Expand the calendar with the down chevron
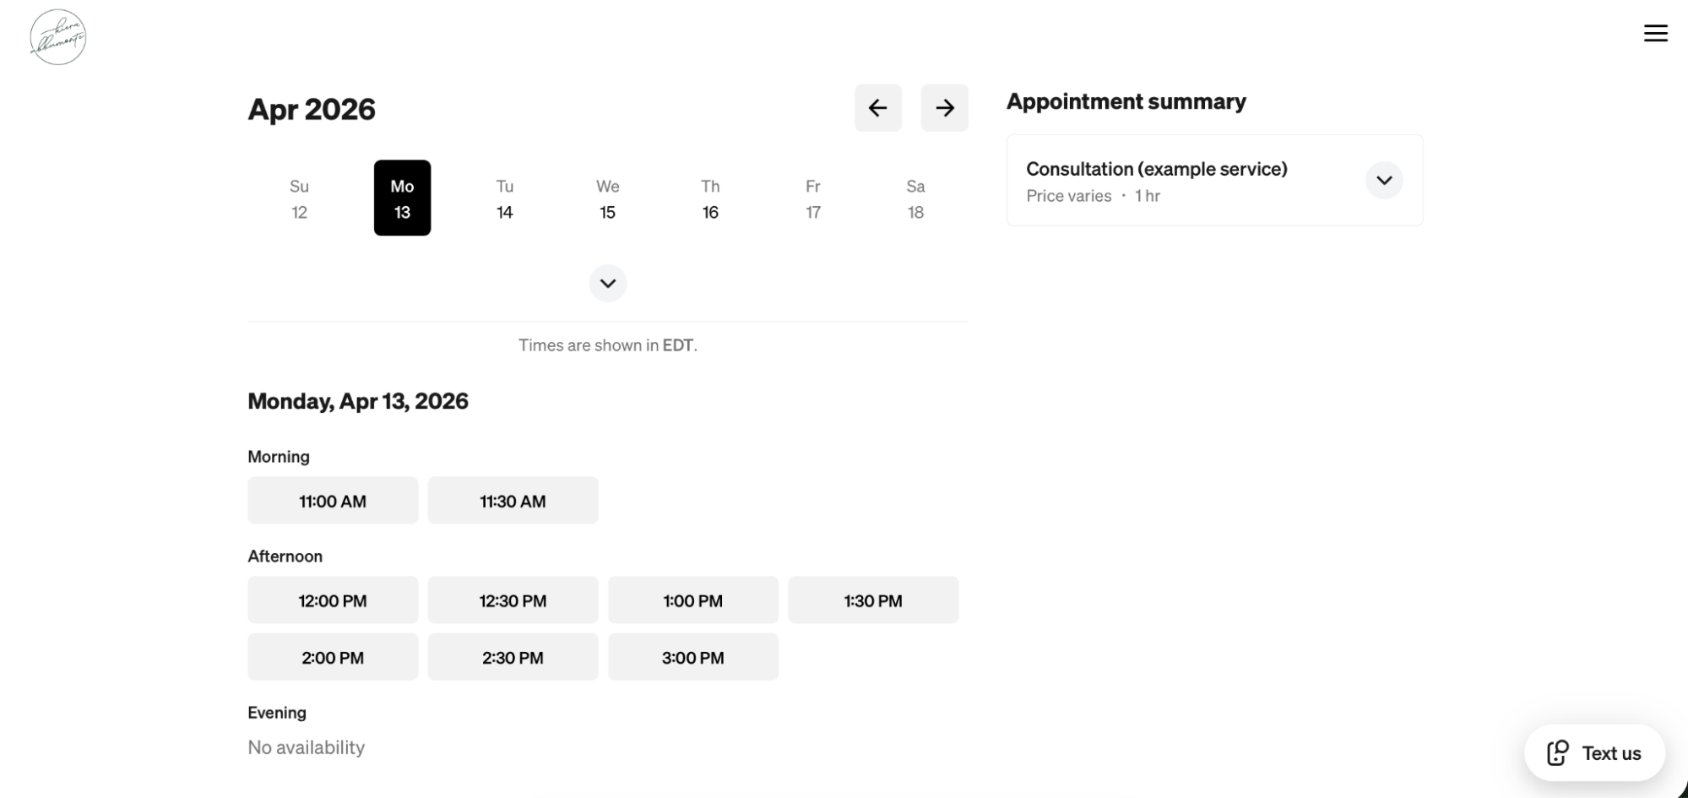Image resolution: width=1688 pixels, height=798 pixels. pyautogui.click(x=607, y=283)
